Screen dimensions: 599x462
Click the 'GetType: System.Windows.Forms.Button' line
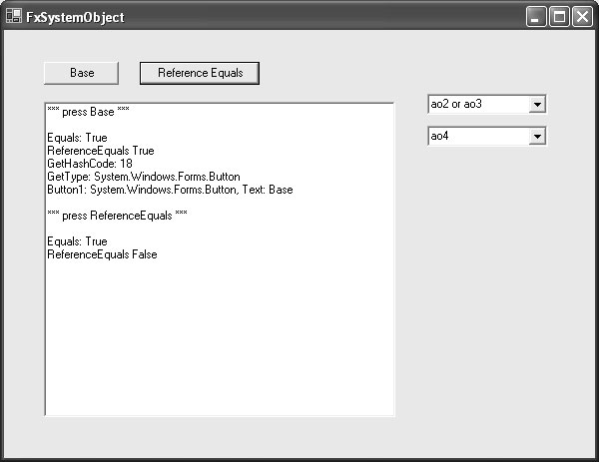pos(143,177)
